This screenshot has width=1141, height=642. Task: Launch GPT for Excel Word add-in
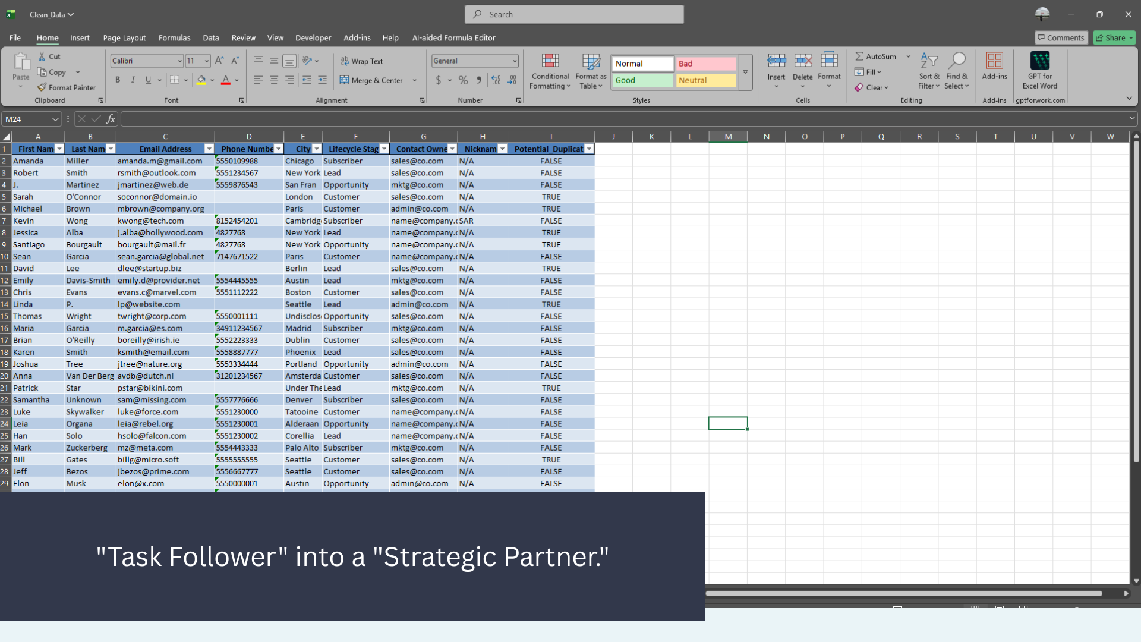pos(1039,61)
